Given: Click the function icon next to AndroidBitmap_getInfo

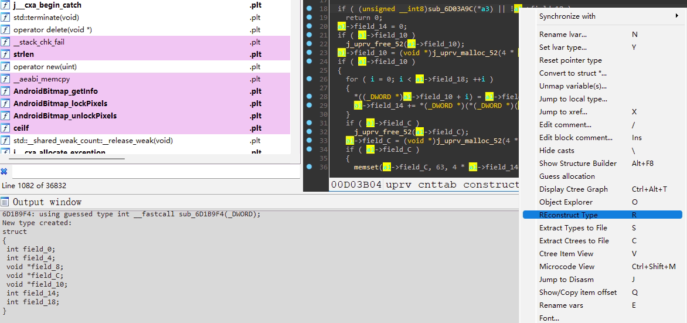Looking at the screenshot, I should click(x=6, y=91).
